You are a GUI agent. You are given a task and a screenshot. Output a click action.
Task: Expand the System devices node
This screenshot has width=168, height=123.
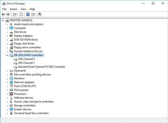(x=7, y=109)
